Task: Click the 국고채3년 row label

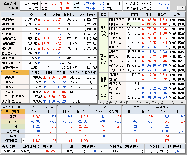Action: point(117,84)
